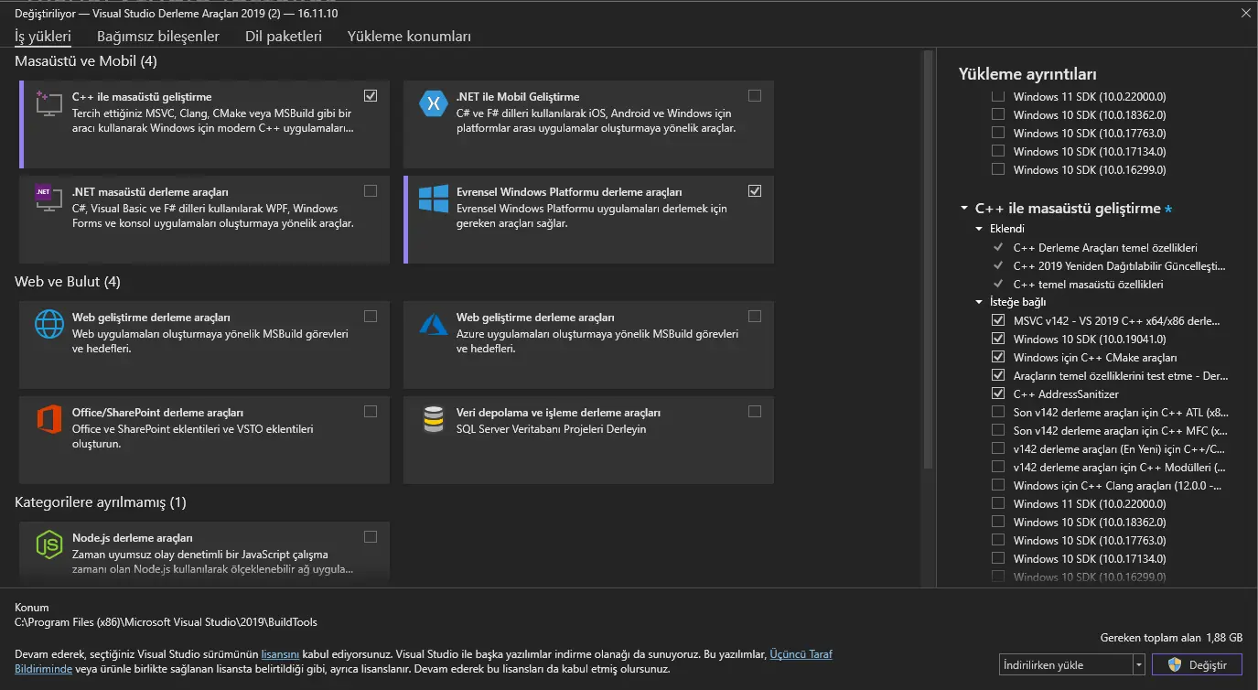Uncheck C++ ile masaüstü geliştirme workload

point(370,96)
